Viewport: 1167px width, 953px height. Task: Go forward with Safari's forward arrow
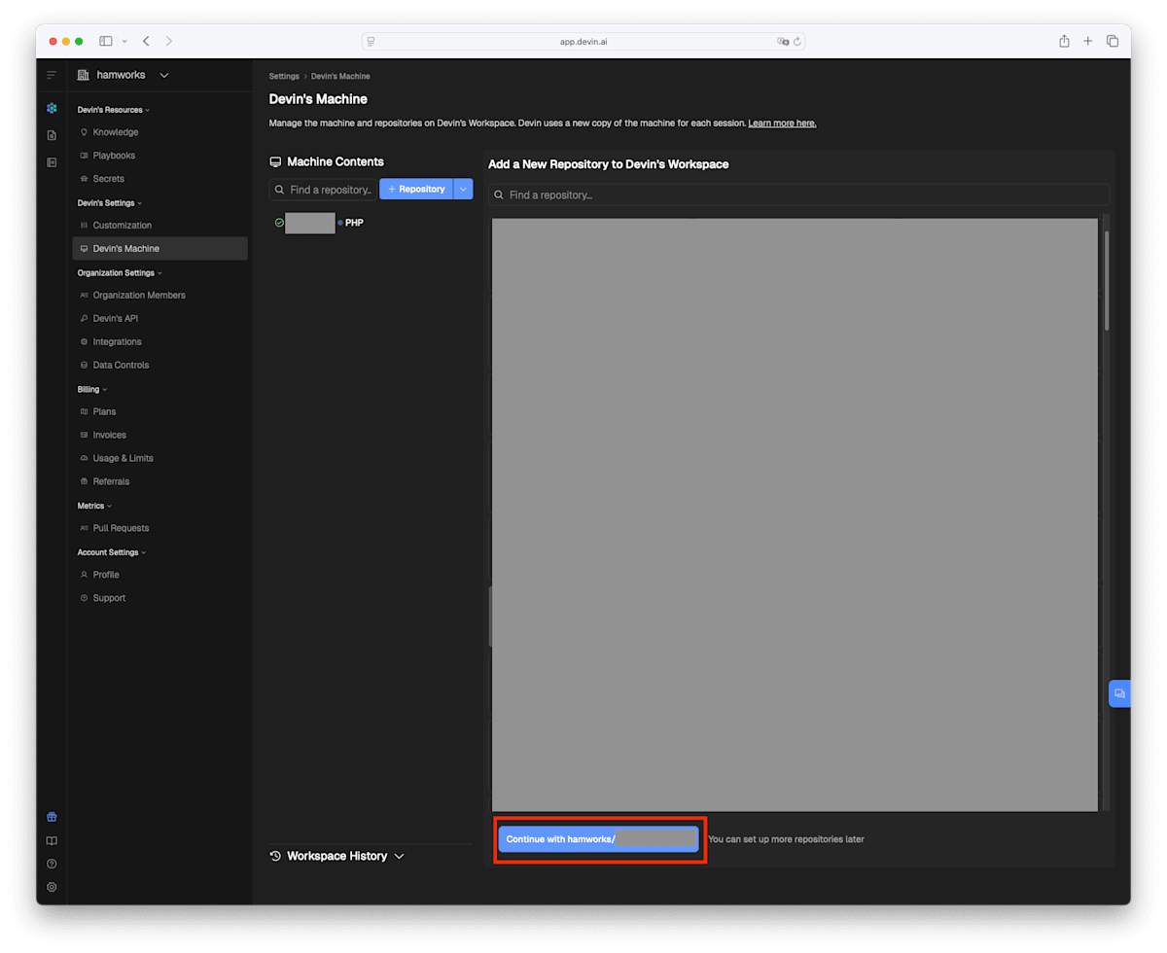169,41
